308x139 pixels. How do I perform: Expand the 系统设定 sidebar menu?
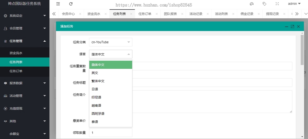[x=25, y=16]
